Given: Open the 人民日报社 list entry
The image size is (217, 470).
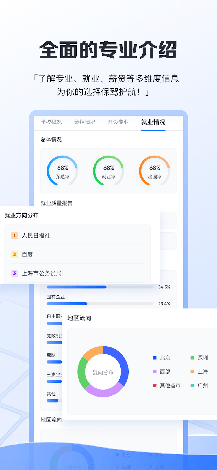Looking at the screenshot, I should [36, 236].
